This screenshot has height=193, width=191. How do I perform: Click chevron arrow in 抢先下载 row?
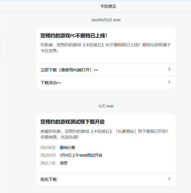[169, 179]
